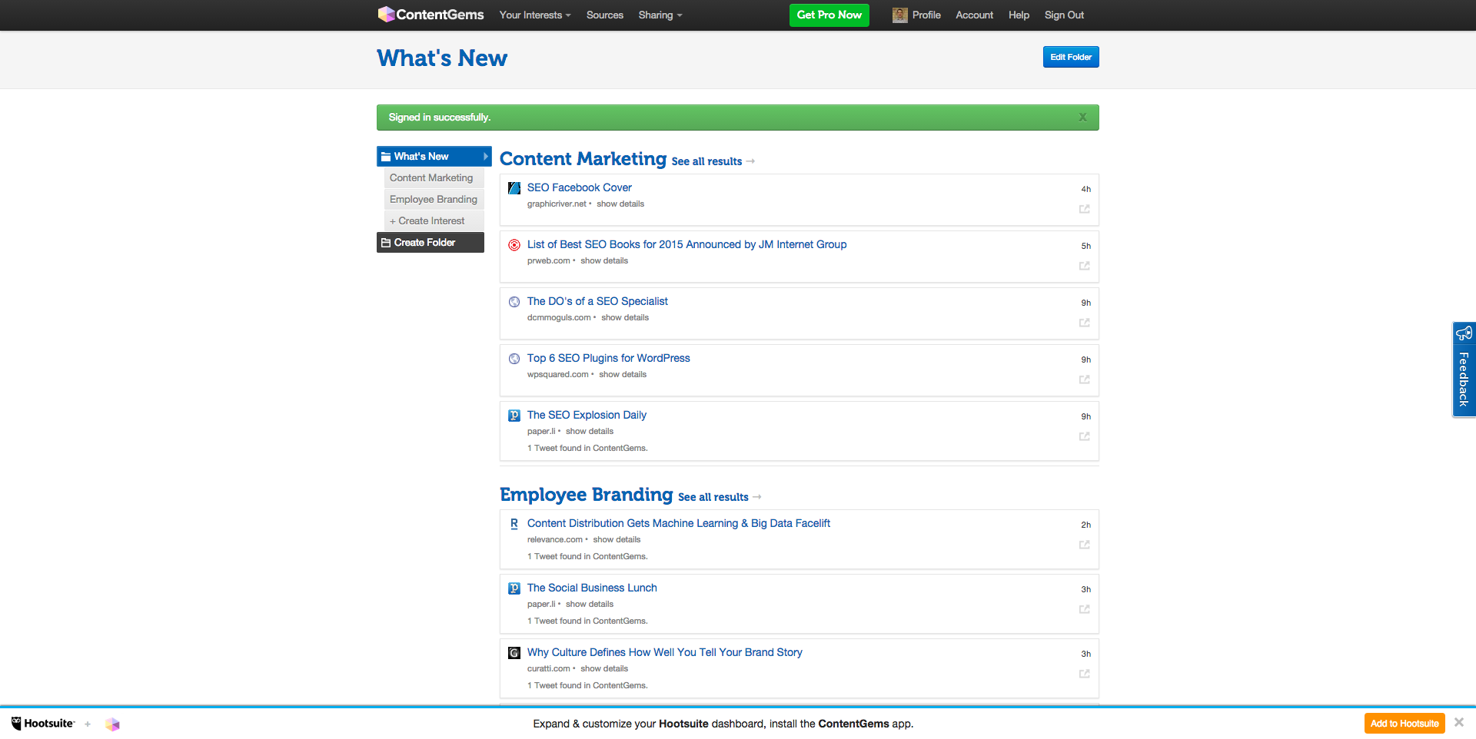Click share icon for Top 6 SEO Plugins
This screenshot has width=1476, height=739.
[1084, 379]
